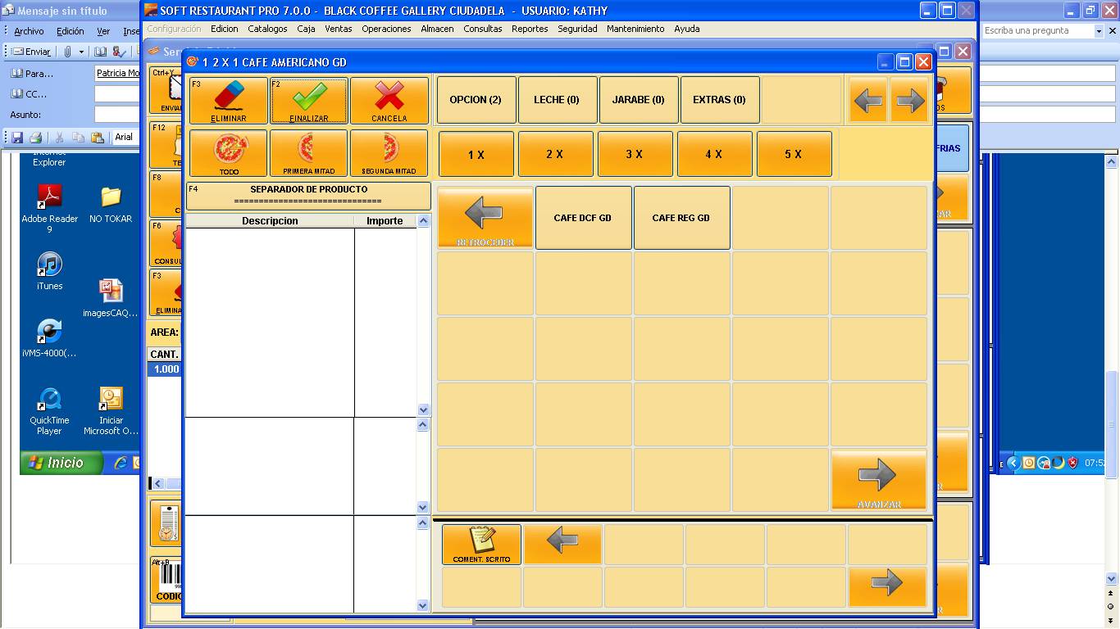Choose the Segunda Mitad pizza icon
This screenshot has height=629, width=1120.
(389, 153)
